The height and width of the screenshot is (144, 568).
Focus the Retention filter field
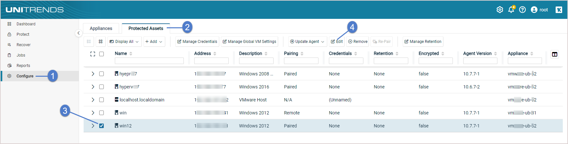pos(391,61)
